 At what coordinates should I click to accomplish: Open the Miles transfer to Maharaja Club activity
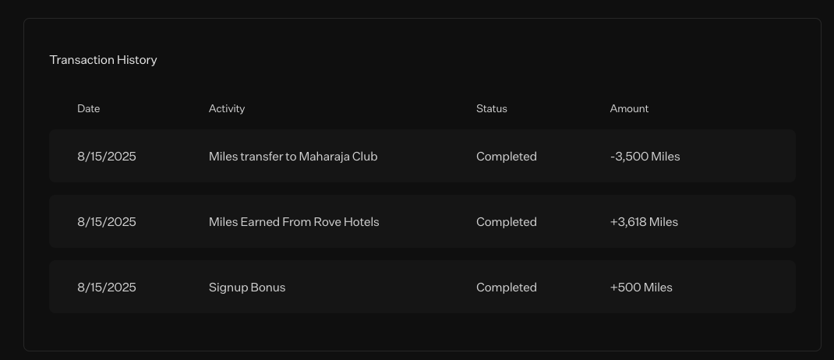tap(293, 157)
